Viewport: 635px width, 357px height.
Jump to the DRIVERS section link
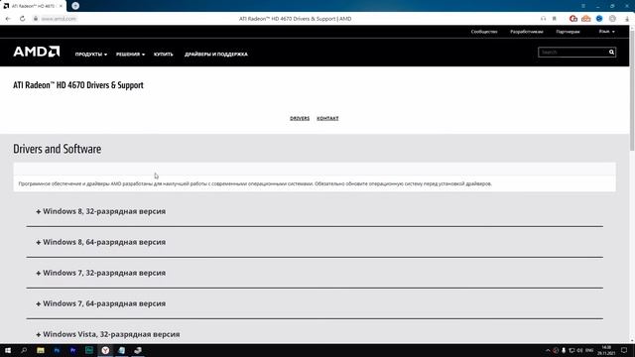(x=300, y=119)
